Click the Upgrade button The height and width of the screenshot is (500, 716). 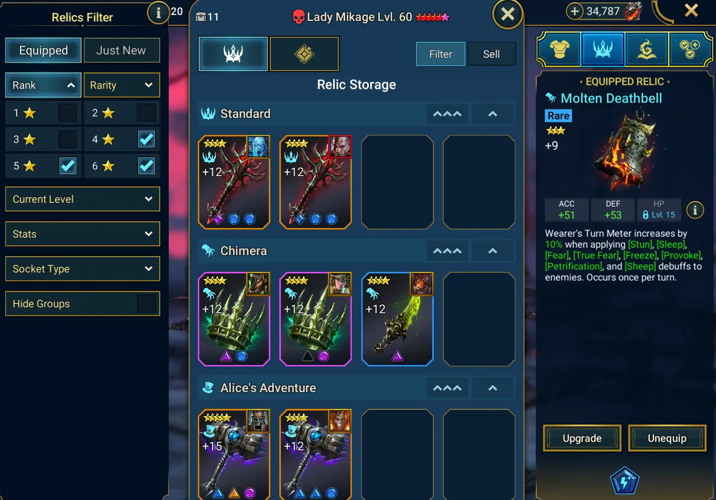[x=582, y=438]
